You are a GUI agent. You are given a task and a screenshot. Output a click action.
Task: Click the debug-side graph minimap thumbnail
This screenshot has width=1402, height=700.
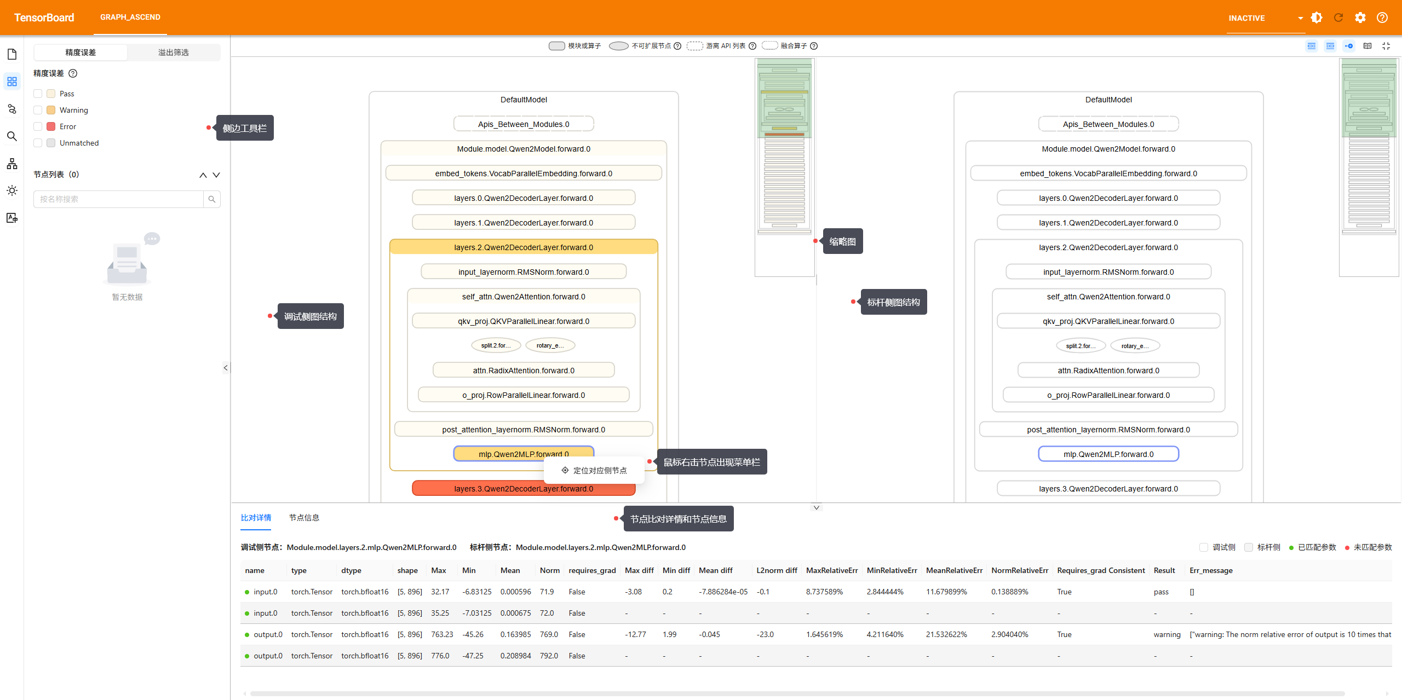coord(785,167)
